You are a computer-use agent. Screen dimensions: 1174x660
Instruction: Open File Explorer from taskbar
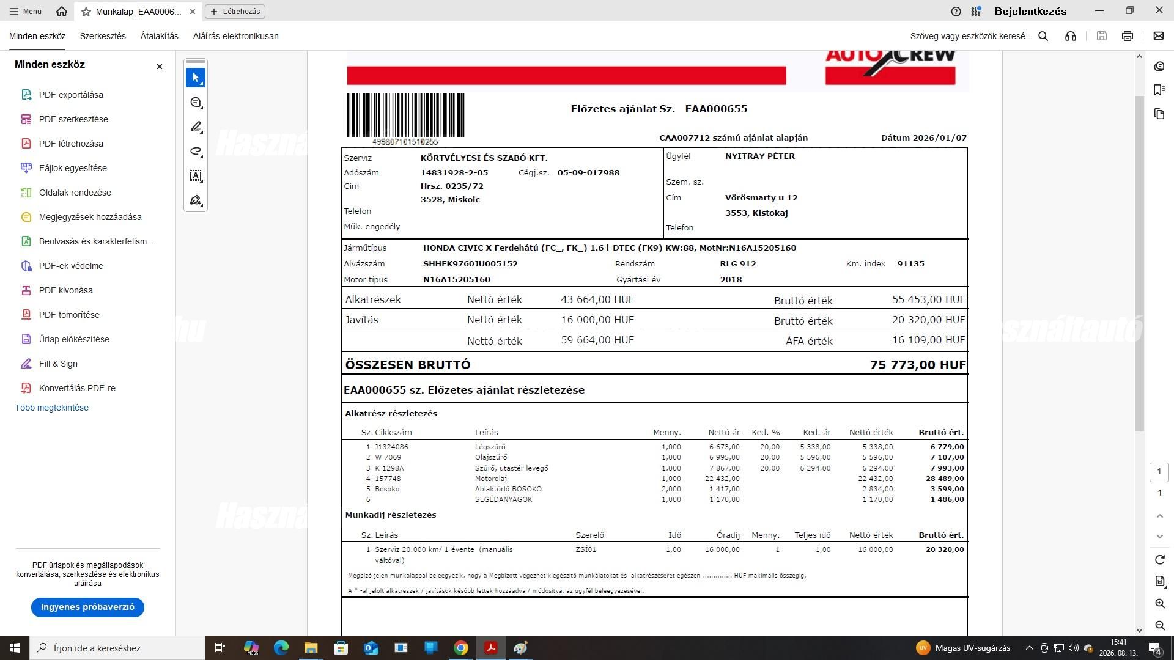311,648
